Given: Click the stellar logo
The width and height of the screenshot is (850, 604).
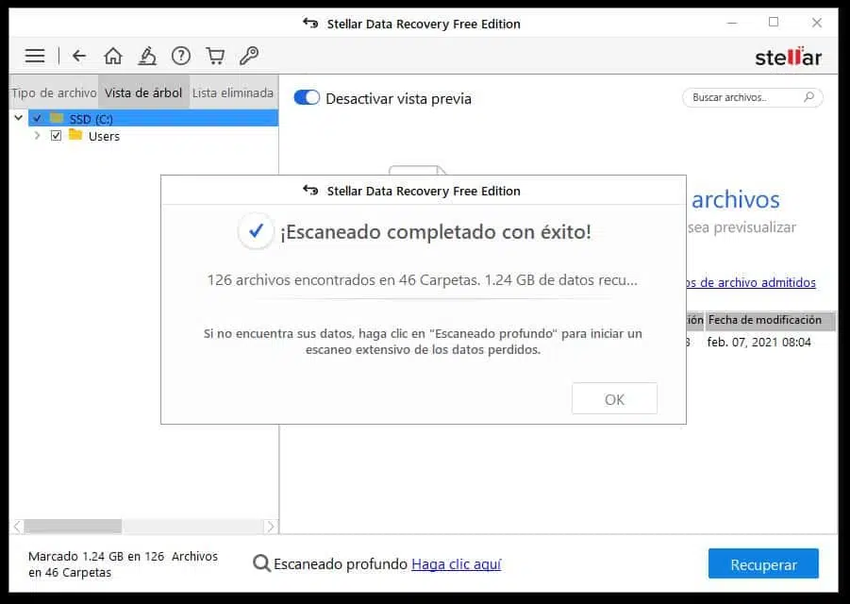Looking at the screenshot, I should click(788, 57).
